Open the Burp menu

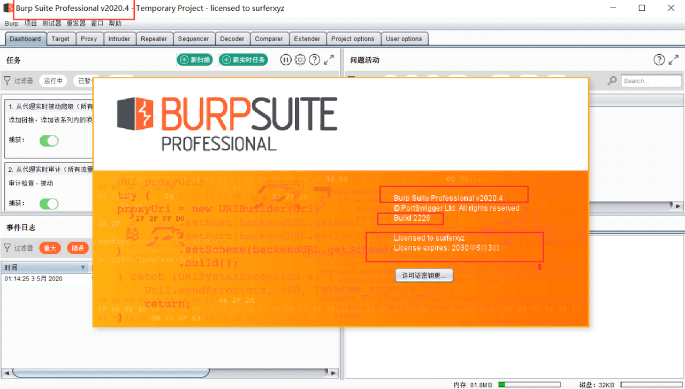[12, 24]
